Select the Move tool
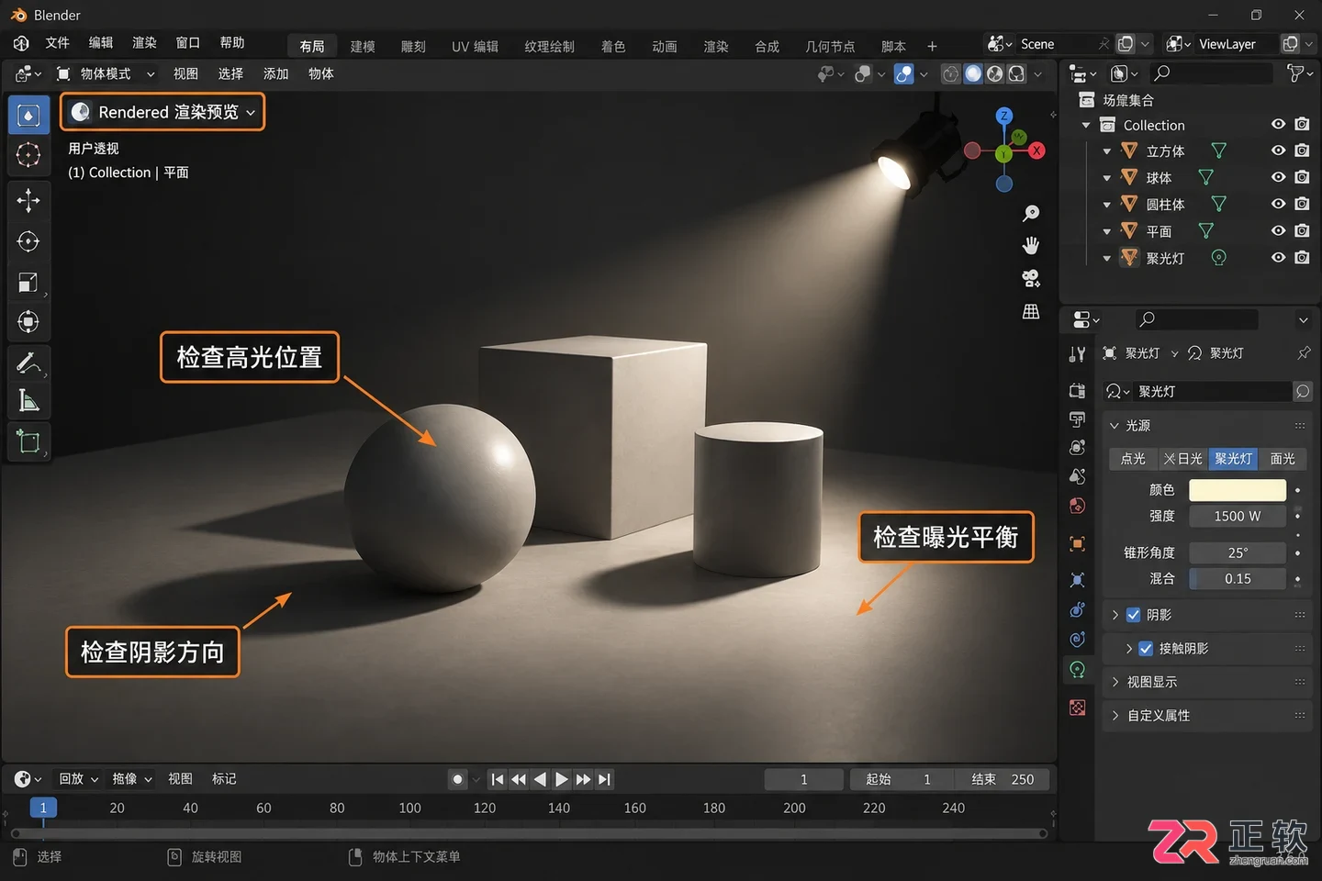Screen dimensions: 1322x881 coord(28,201)
